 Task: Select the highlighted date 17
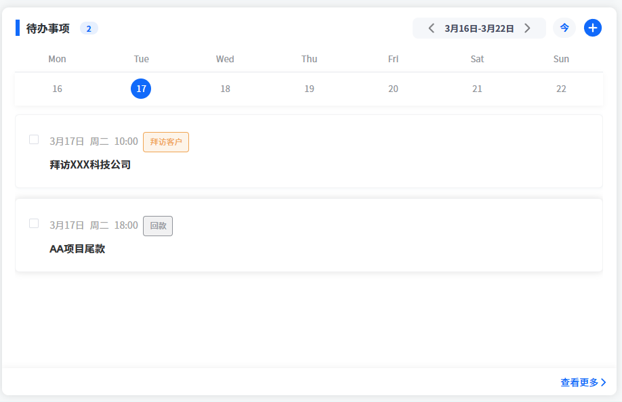141,89
